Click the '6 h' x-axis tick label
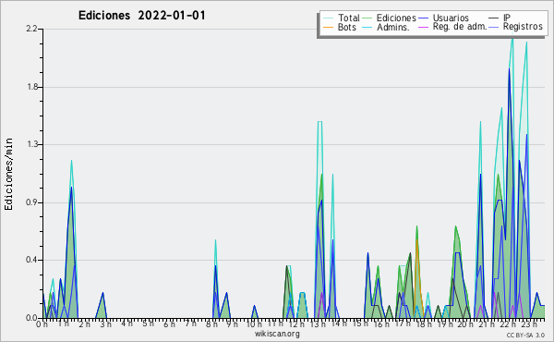This screenshot has width=554, height=342. pos(169,324)
